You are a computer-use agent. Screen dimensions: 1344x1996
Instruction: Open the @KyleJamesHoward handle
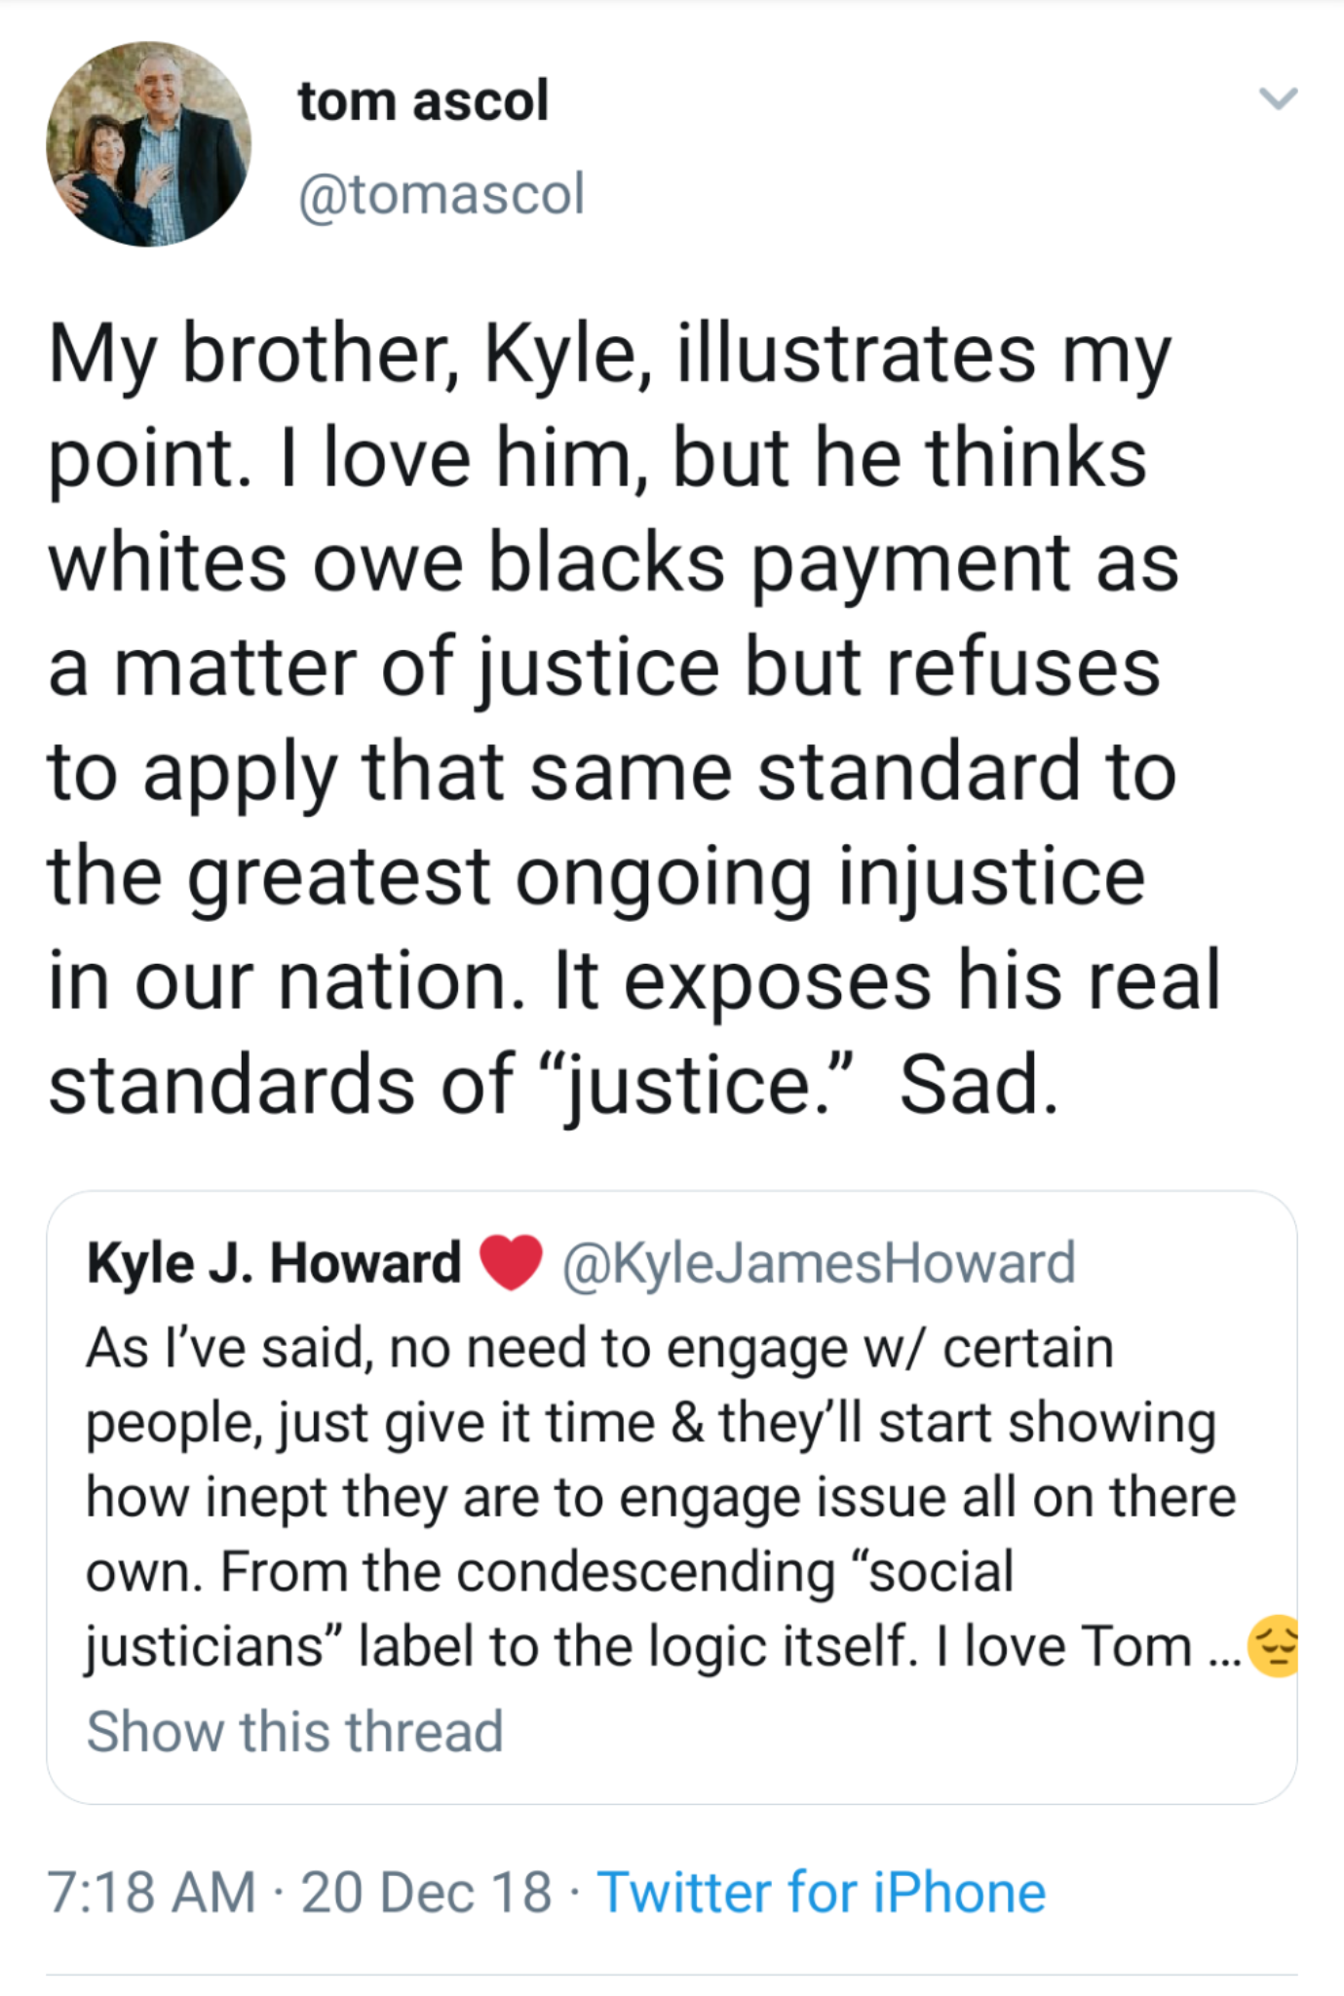click(819, 1263)
